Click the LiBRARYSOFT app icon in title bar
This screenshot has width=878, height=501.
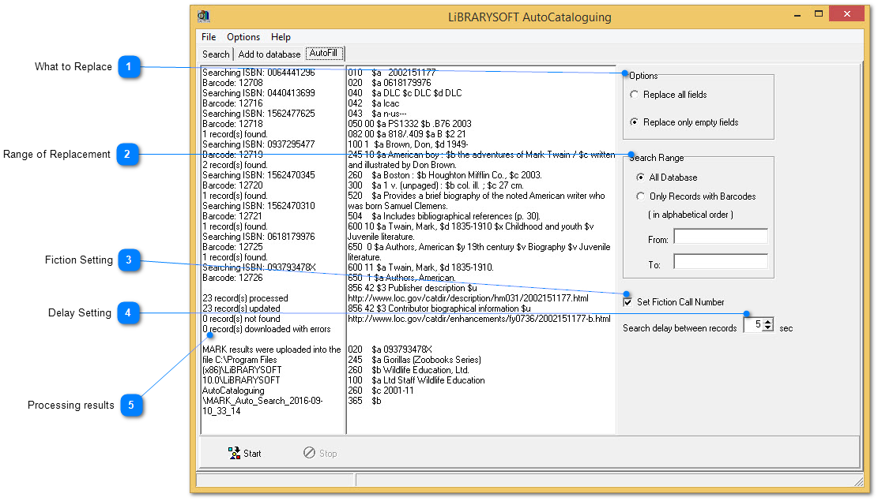[x=203, y=17]
